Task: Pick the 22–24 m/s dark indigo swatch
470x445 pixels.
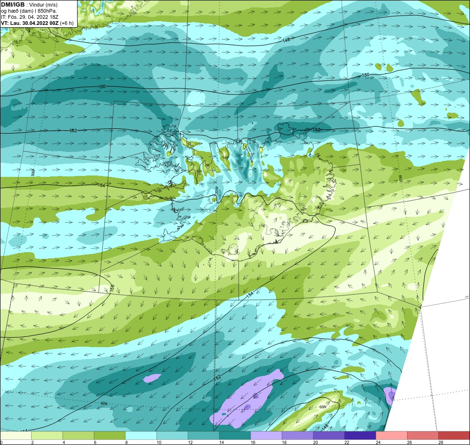Action: tap(360, 436)
